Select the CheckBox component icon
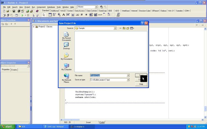207x129 pixels. 82,15
